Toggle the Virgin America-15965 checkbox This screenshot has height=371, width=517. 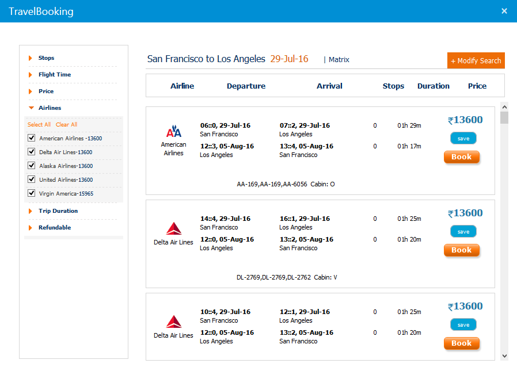click(31, 193)
